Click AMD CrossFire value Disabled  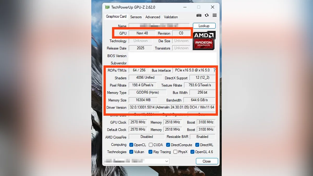(147, 137)
